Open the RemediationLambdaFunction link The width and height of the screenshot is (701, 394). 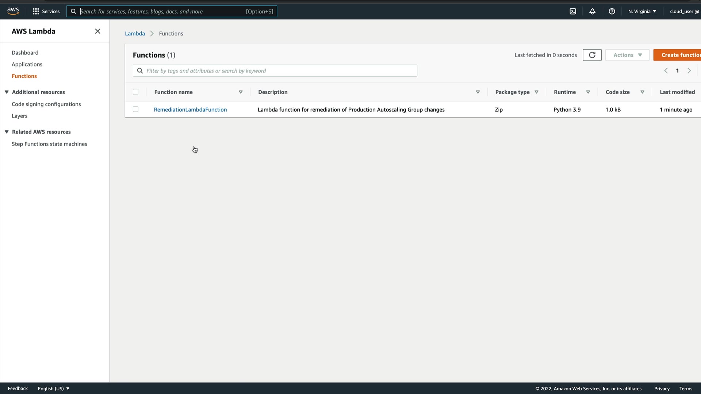coord(190,109)
